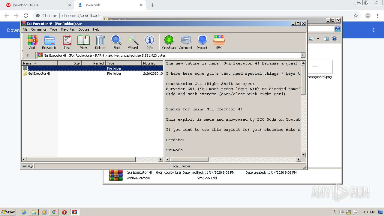Start VirusScan from the toolbar

[x=169, y=42]
